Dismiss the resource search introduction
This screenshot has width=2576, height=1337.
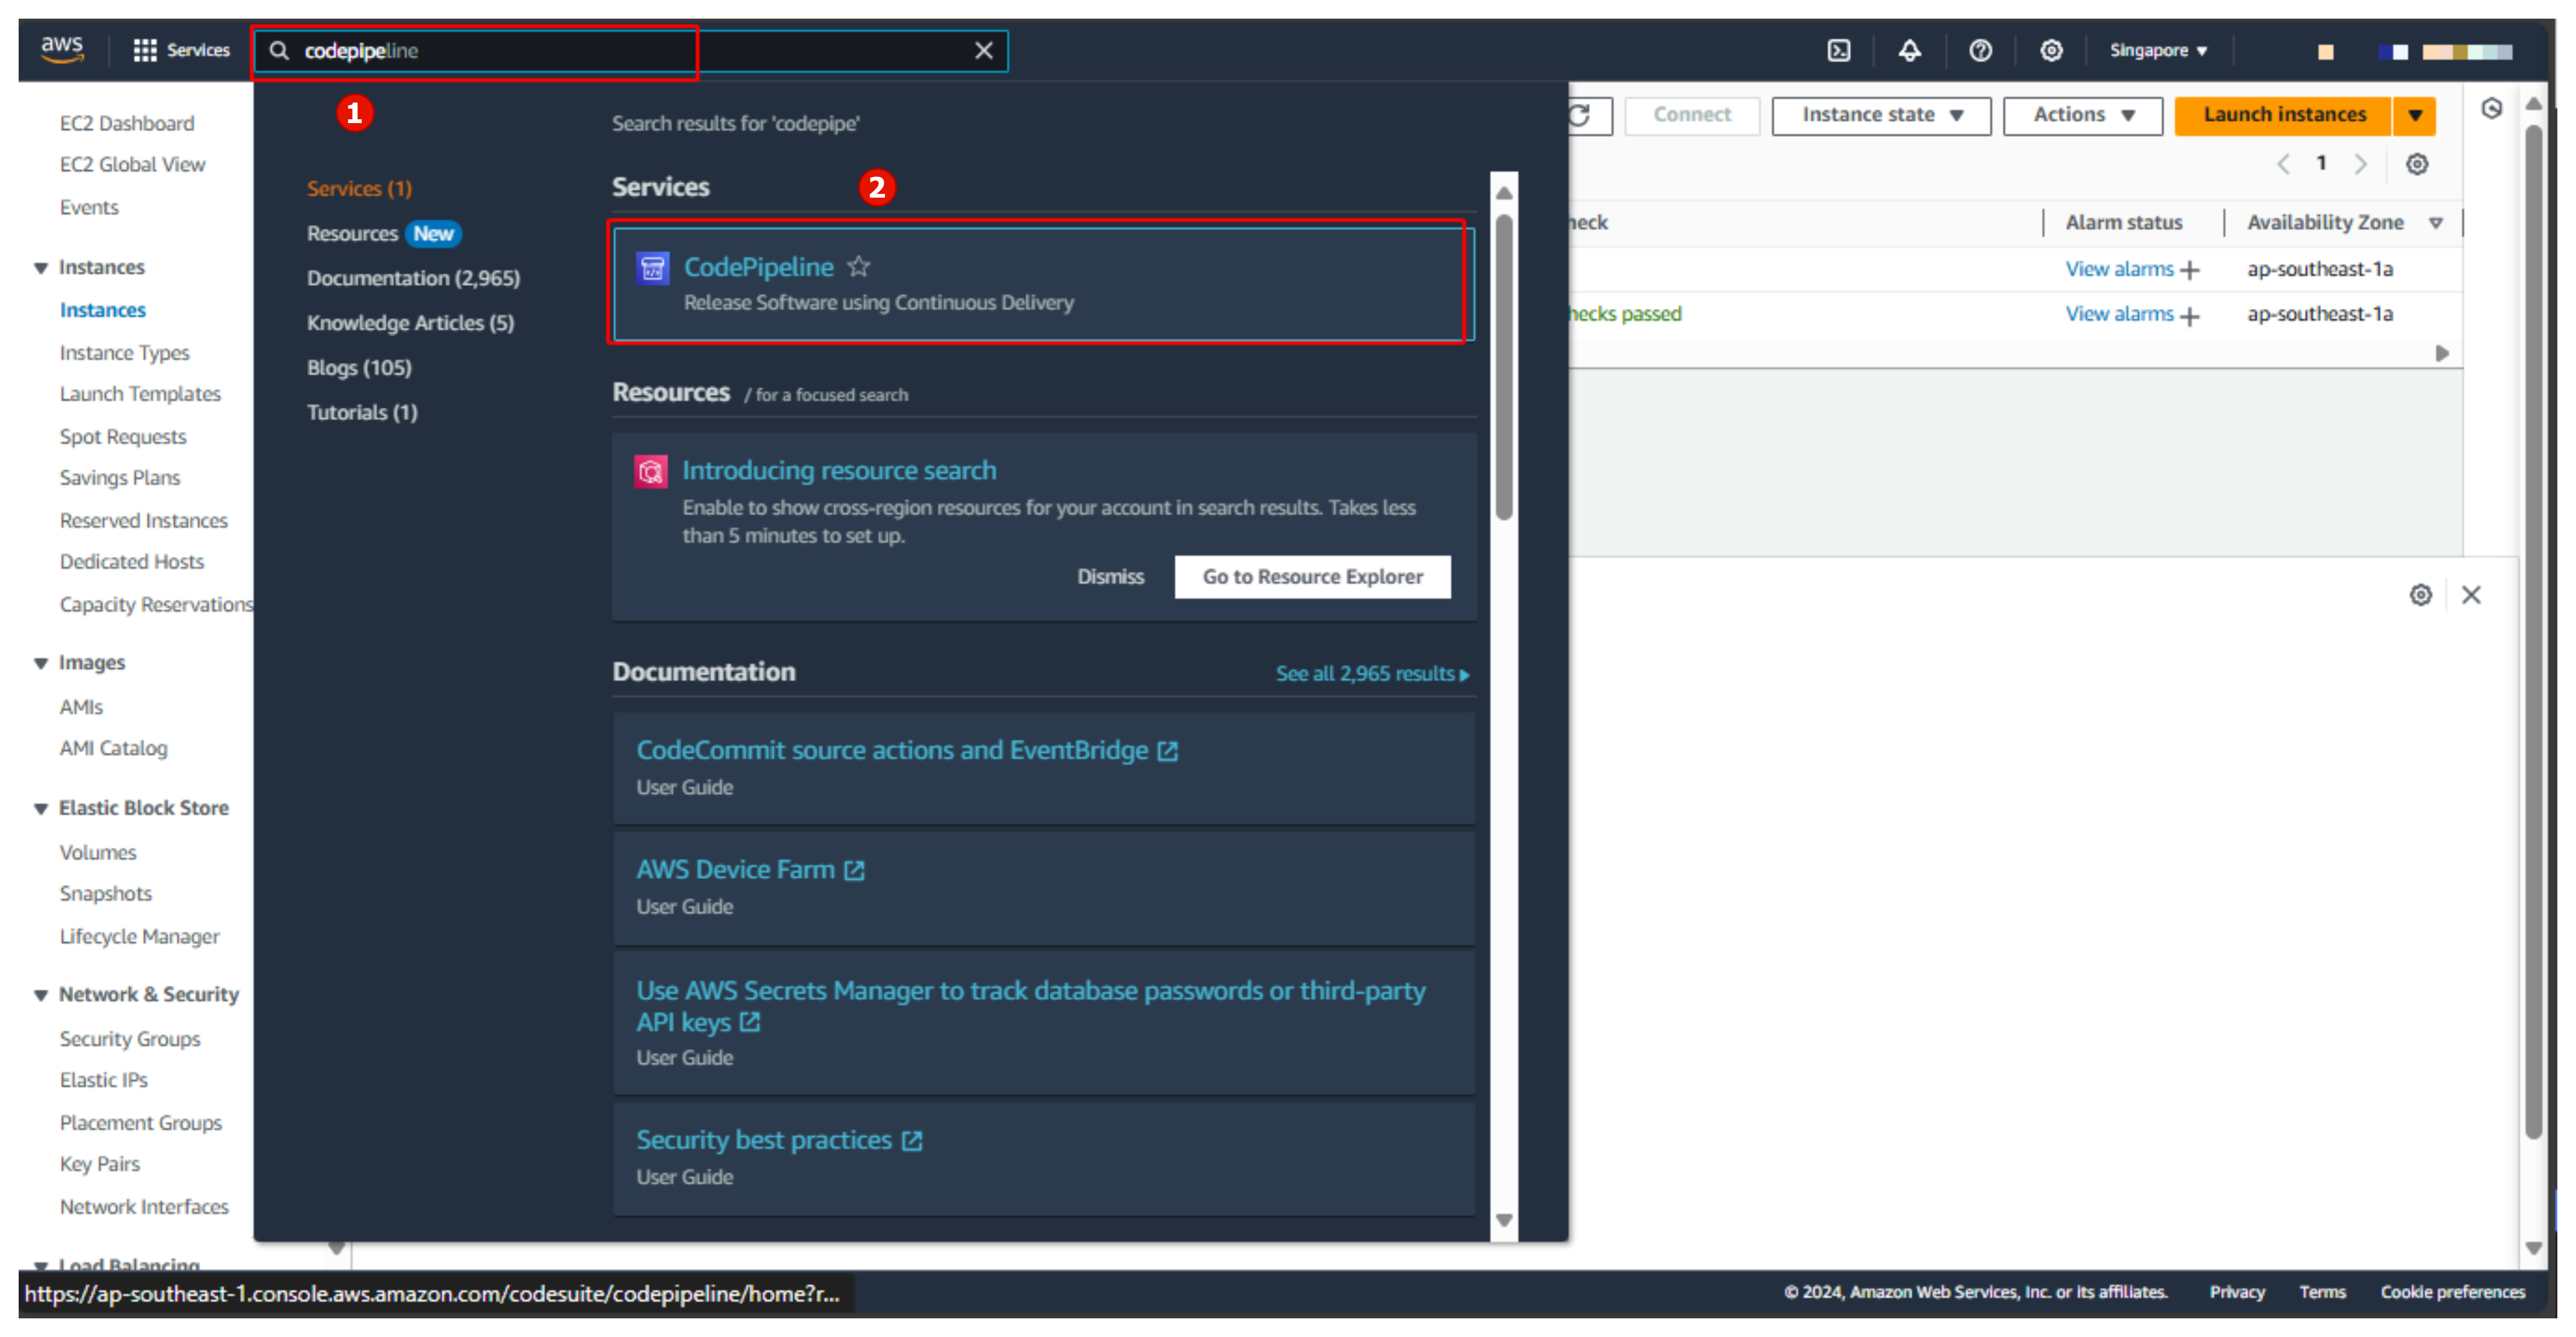1110,577
